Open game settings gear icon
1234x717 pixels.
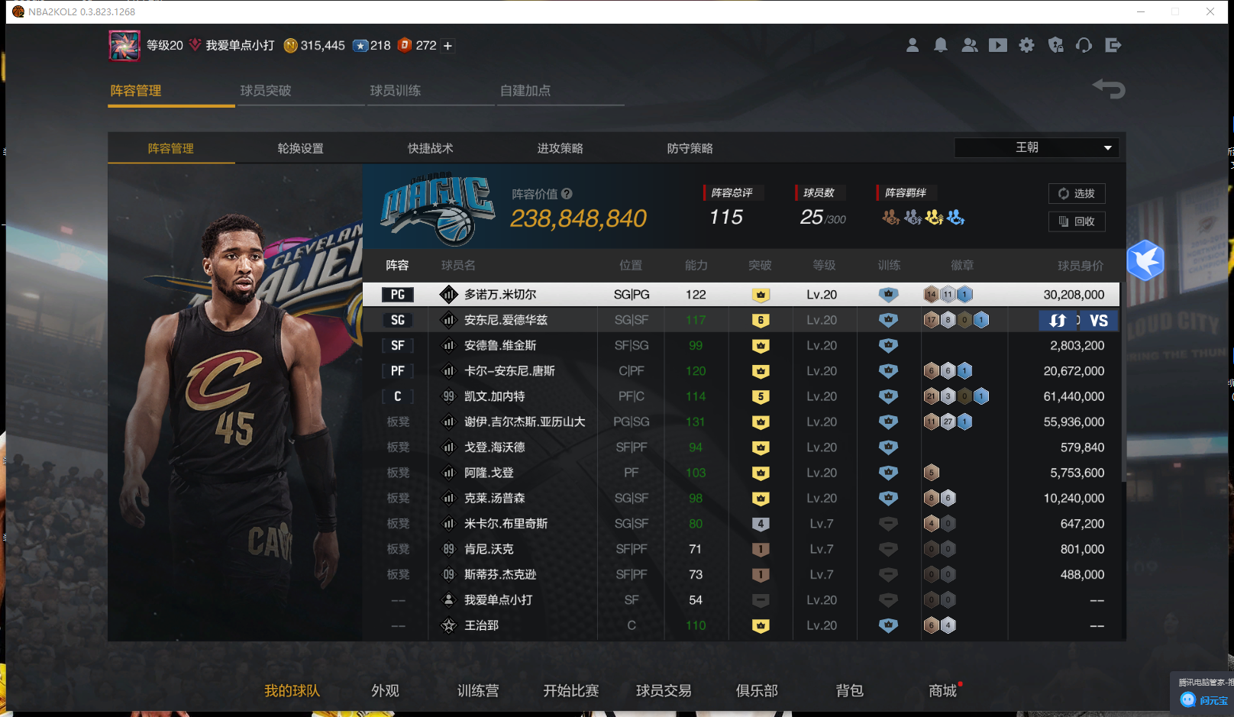(x=1027, y=46)
